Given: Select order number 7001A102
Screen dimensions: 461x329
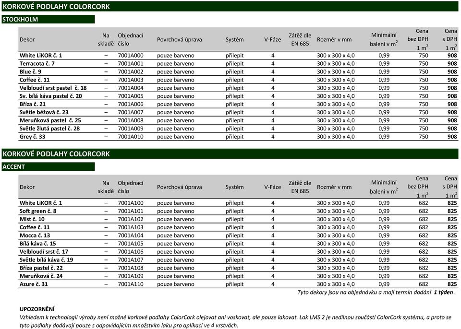Looking at the screenshot, I should (131, 219).
